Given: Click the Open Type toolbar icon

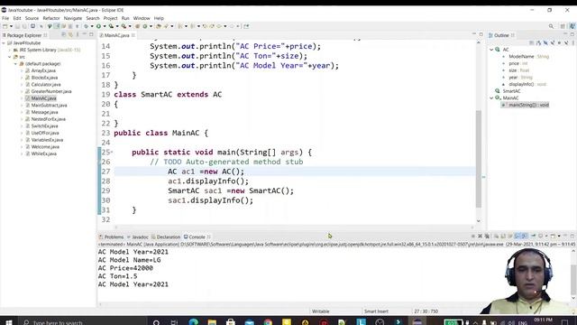Looking at the screenshot, I should (x=159, y=26).
